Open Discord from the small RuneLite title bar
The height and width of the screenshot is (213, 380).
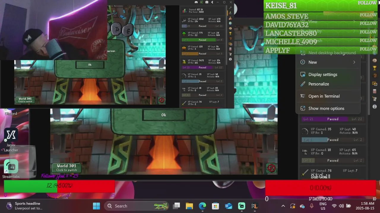pos(196,2)
